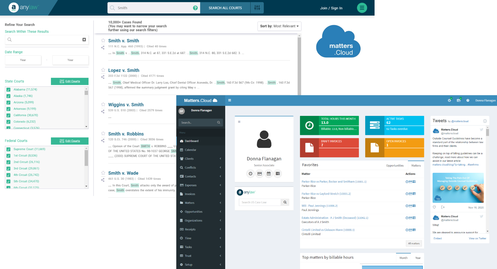
Task: Click clock icon under Donna Flanagan profile
Action: click(x=250, y=174)
